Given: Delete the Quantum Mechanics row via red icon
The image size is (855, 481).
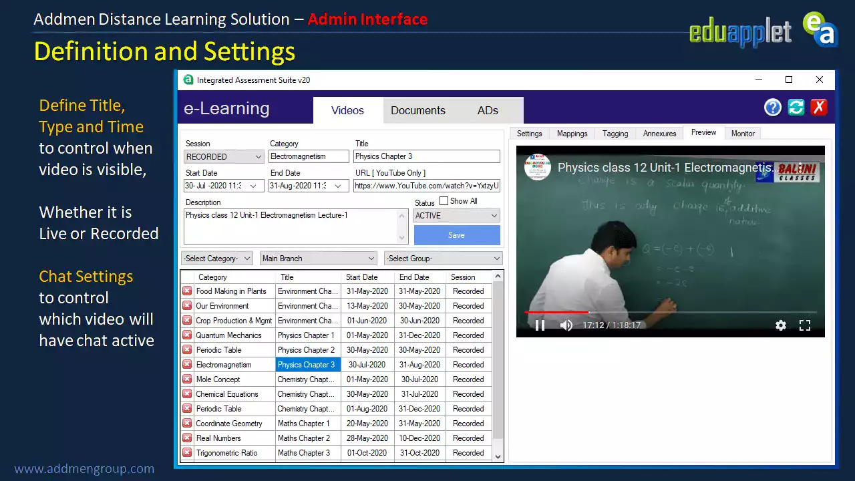Looking at the screenshot, I should (x=187, y=335).
